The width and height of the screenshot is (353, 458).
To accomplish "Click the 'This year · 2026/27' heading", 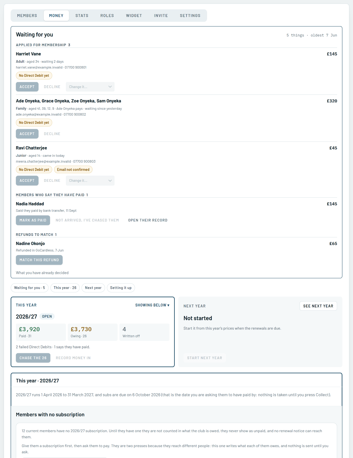I will point(37,381).
